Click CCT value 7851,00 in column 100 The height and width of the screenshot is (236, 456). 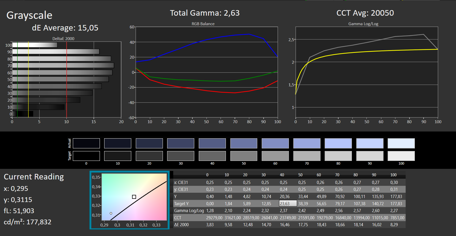coord(397,218)
